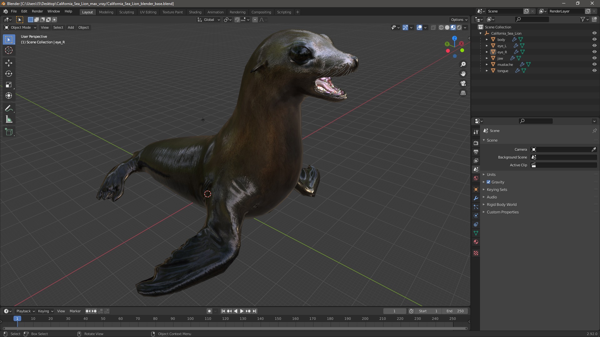Select the Add Cube tool
This screenshot has height=337, width=600.
(x=9, y=132)
